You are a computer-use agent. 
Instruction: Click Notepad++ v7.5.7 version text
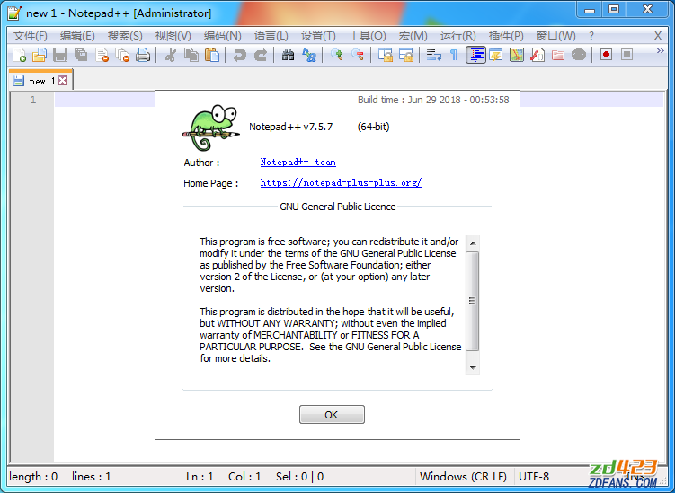click(x=290, y=127)
